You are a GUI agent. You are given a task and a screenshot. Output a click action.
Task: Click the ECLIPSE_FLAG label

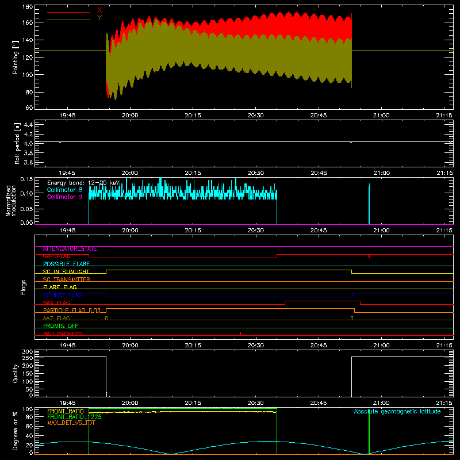tap(63, 295)
